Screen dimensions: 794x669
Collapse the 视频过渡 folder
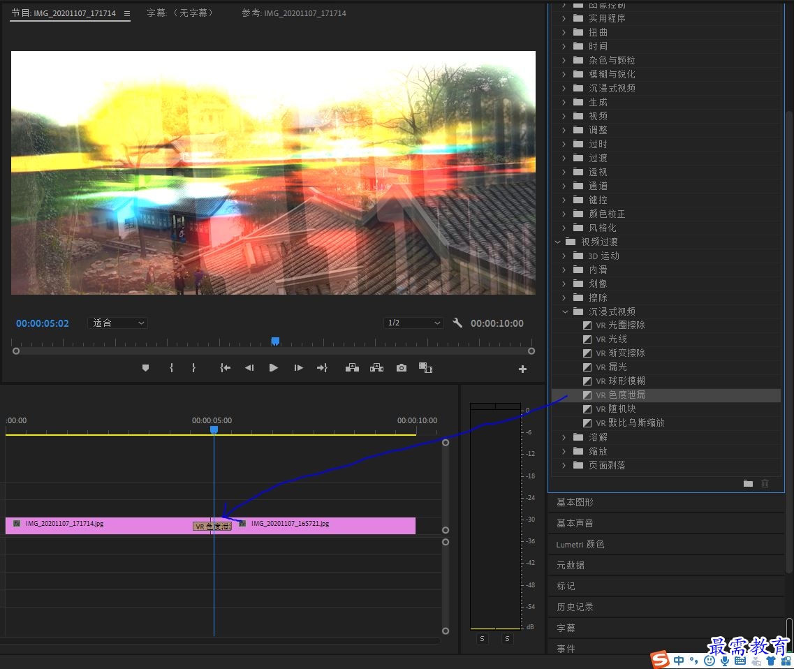tap(557, 242)
